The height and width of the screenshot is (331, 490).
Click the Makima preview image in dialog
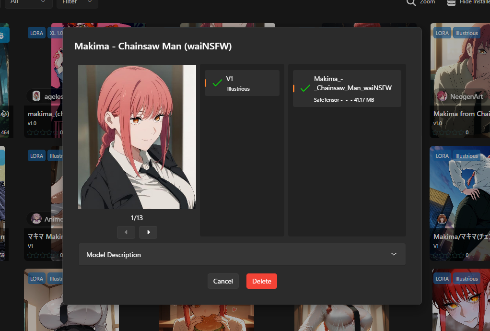pos(137,137)
